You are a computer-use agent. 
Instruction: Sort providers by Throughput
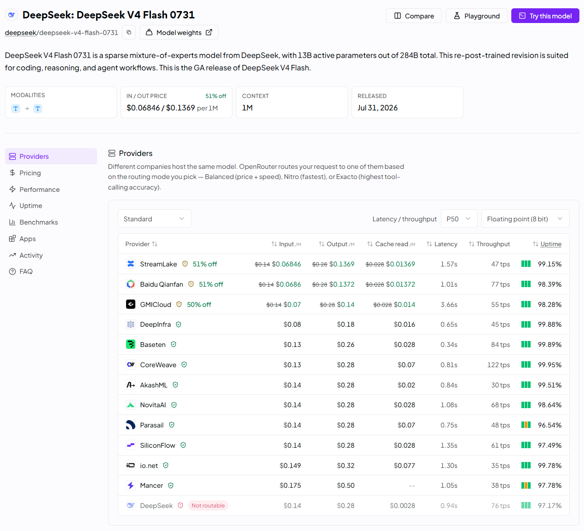[x=489, y=244]
